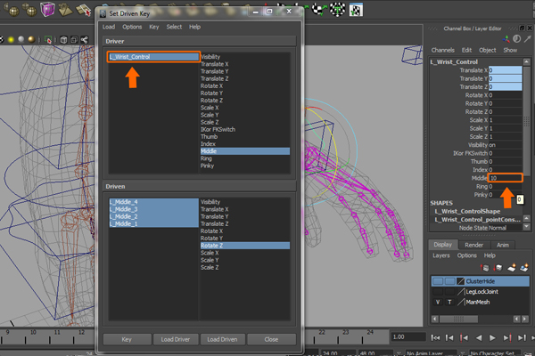
Task: Click the checkered UV window shelf icon
Action: point(356,10)
